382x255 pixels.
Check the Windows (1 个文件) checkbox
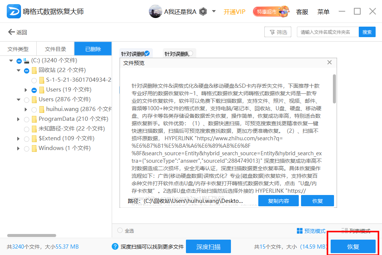pos(27,149)
